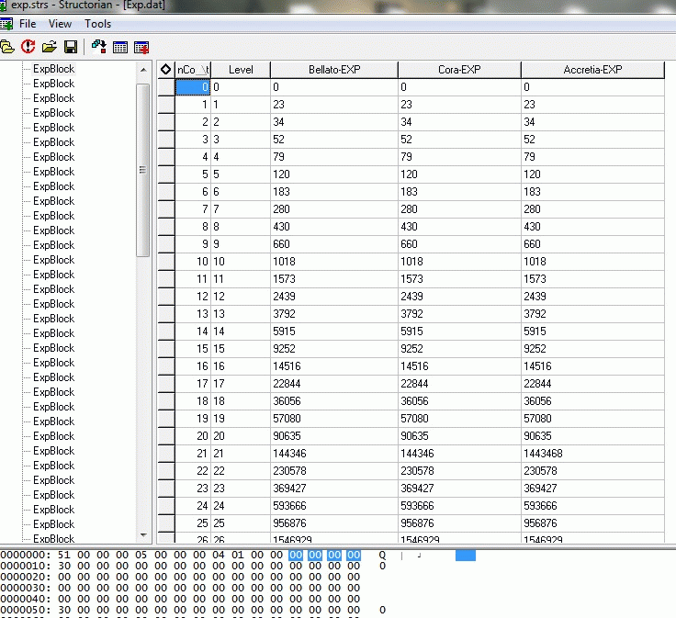Viewport: 676px width, 618px height.
Task: Click the multiple-folders open icon in toolbar
Action: pos(7,47)
